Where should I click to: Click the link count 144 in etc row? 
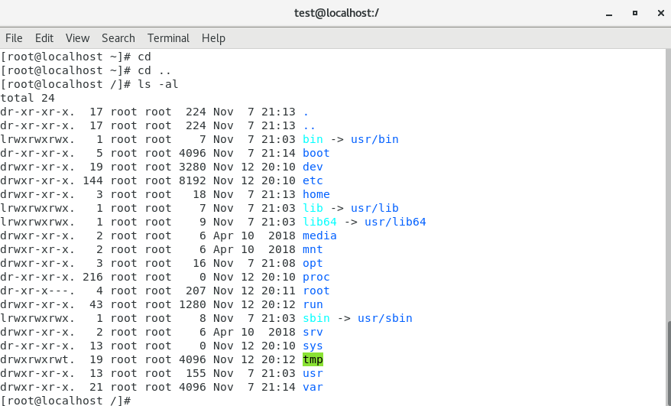pos(93,180)
